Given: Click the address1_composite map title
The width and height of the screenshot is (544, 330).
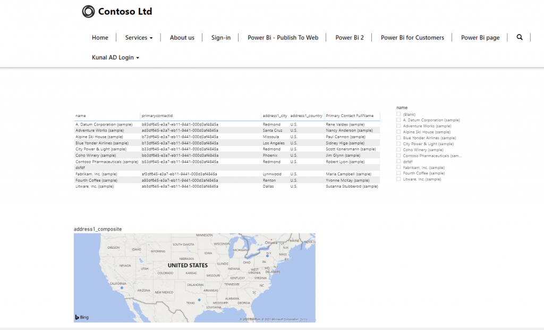Looking at the screenshot, I should click(x=98, y=229).
